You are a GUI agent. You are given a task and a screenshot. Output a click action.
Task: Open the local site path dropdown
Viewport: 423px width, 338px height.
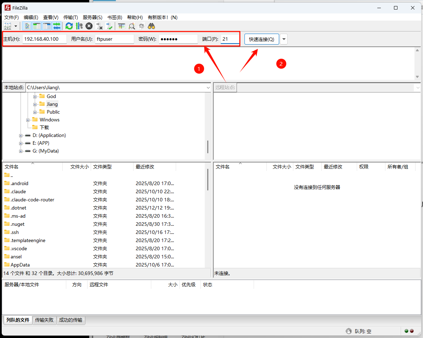pos(208,87)
